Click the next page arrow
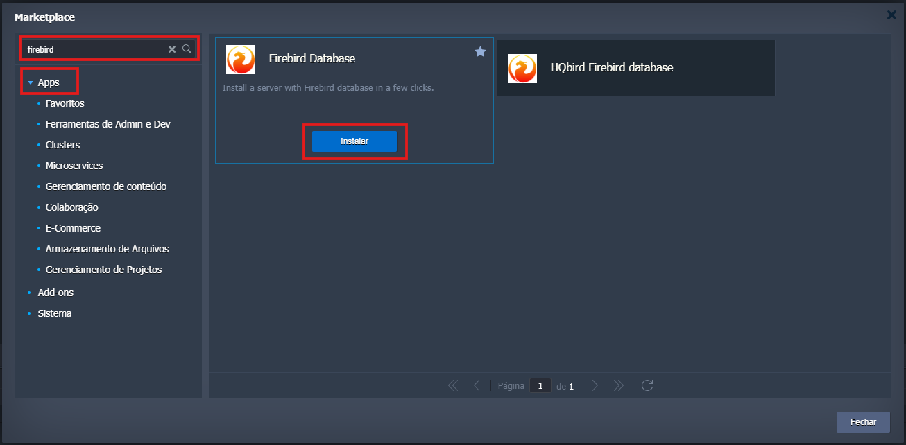The height and width of the screenshot is (445, 906). click(595, 386)
